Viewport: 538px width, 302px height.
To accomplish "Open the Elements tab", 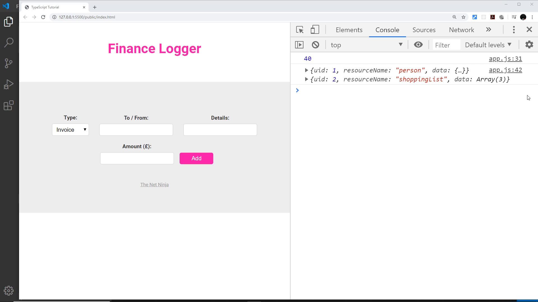I will click(349, 30).
